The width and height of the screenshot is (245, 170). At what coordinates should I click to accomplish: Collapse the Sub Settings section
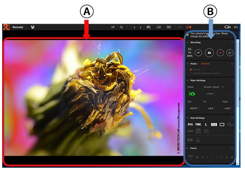pos(188,118)
